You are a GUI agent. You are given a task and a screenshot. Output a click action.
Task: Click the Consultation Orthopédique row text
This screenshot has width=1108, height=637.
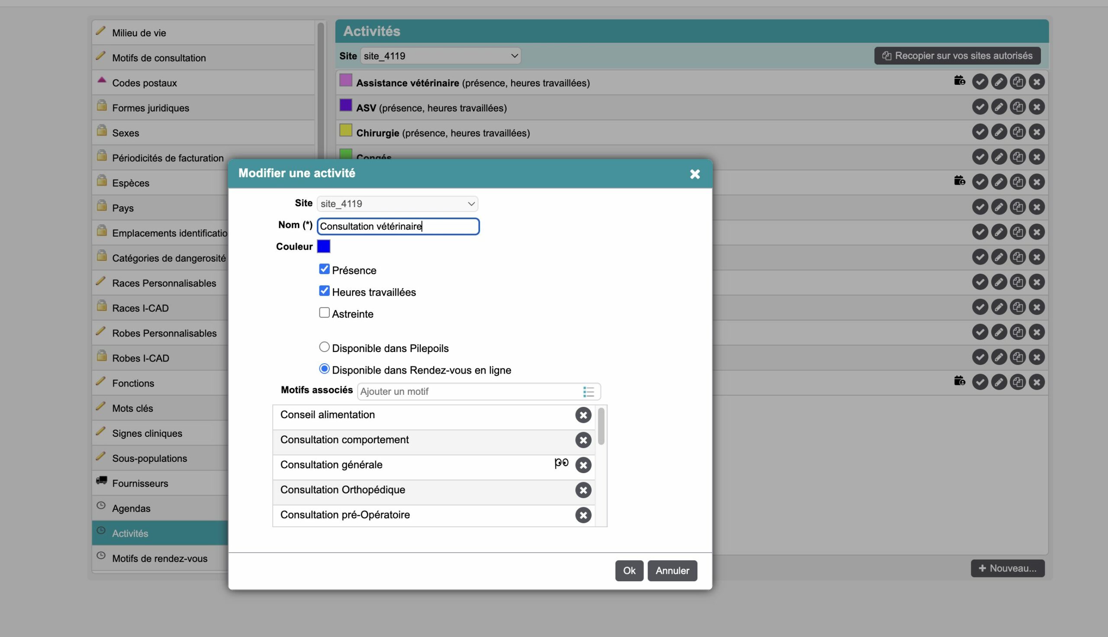click(x=342, y=490)
